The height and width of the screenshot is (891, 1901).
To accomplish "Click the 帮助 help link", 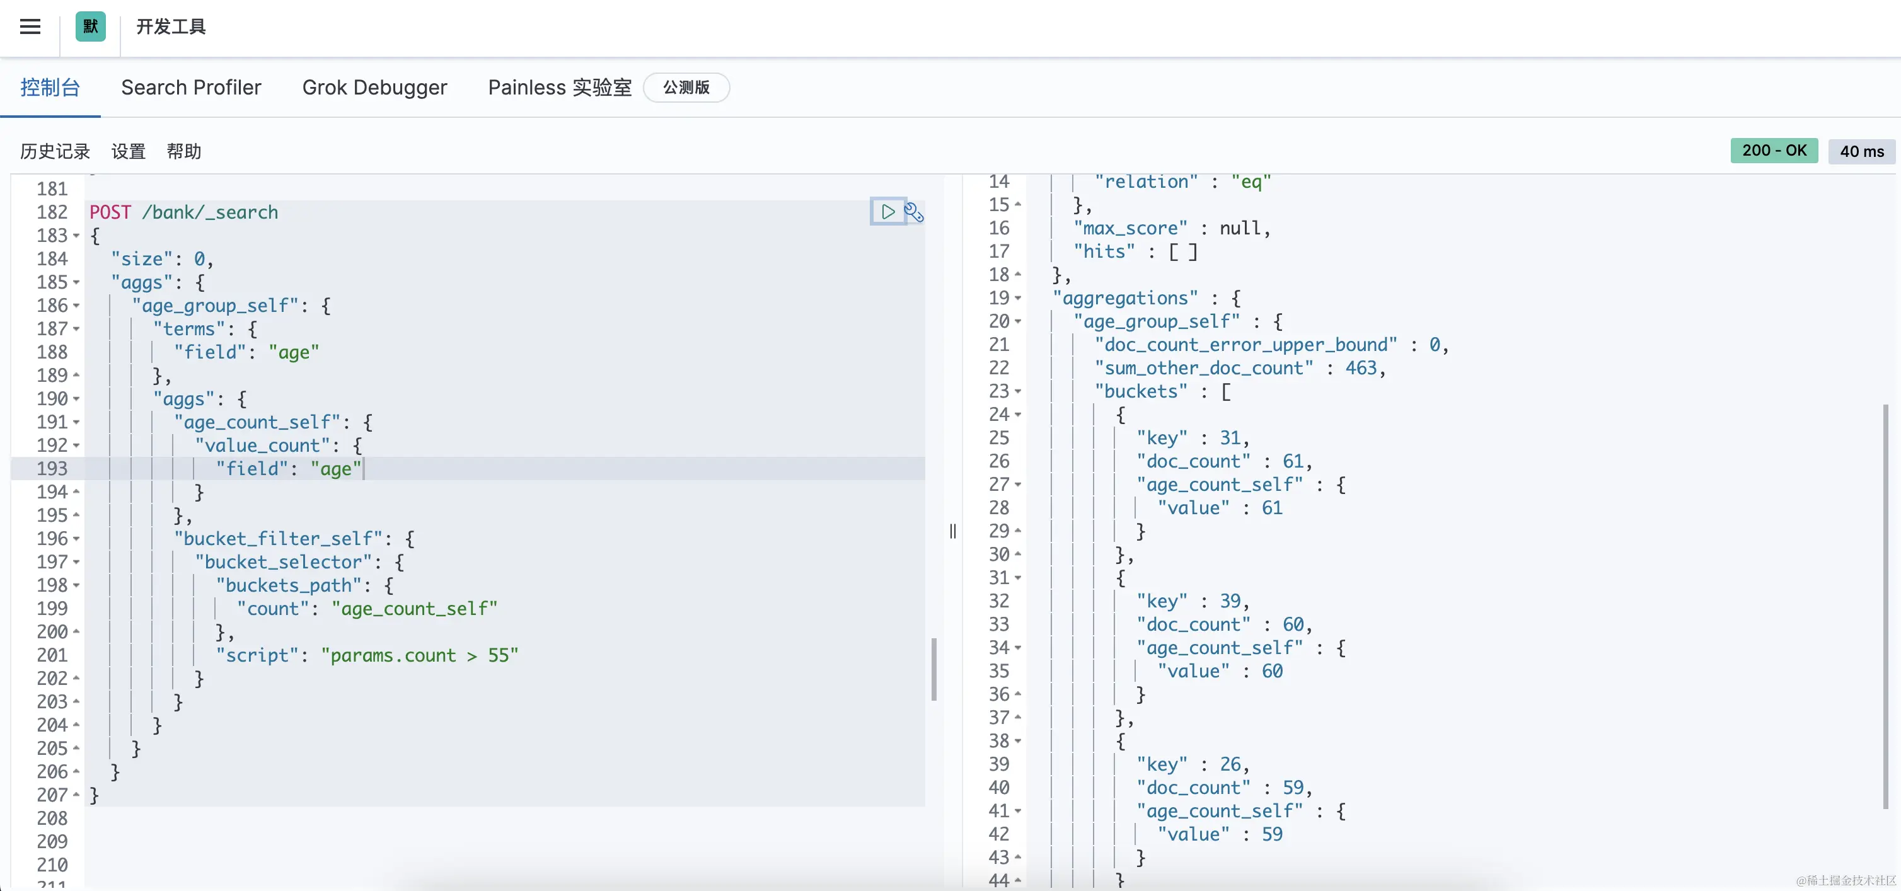I will 184,152.
